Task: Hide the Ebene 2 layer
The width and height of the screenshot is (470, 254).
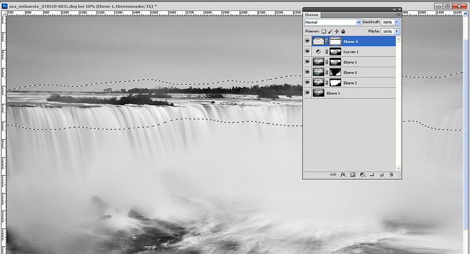Action: 307,83
